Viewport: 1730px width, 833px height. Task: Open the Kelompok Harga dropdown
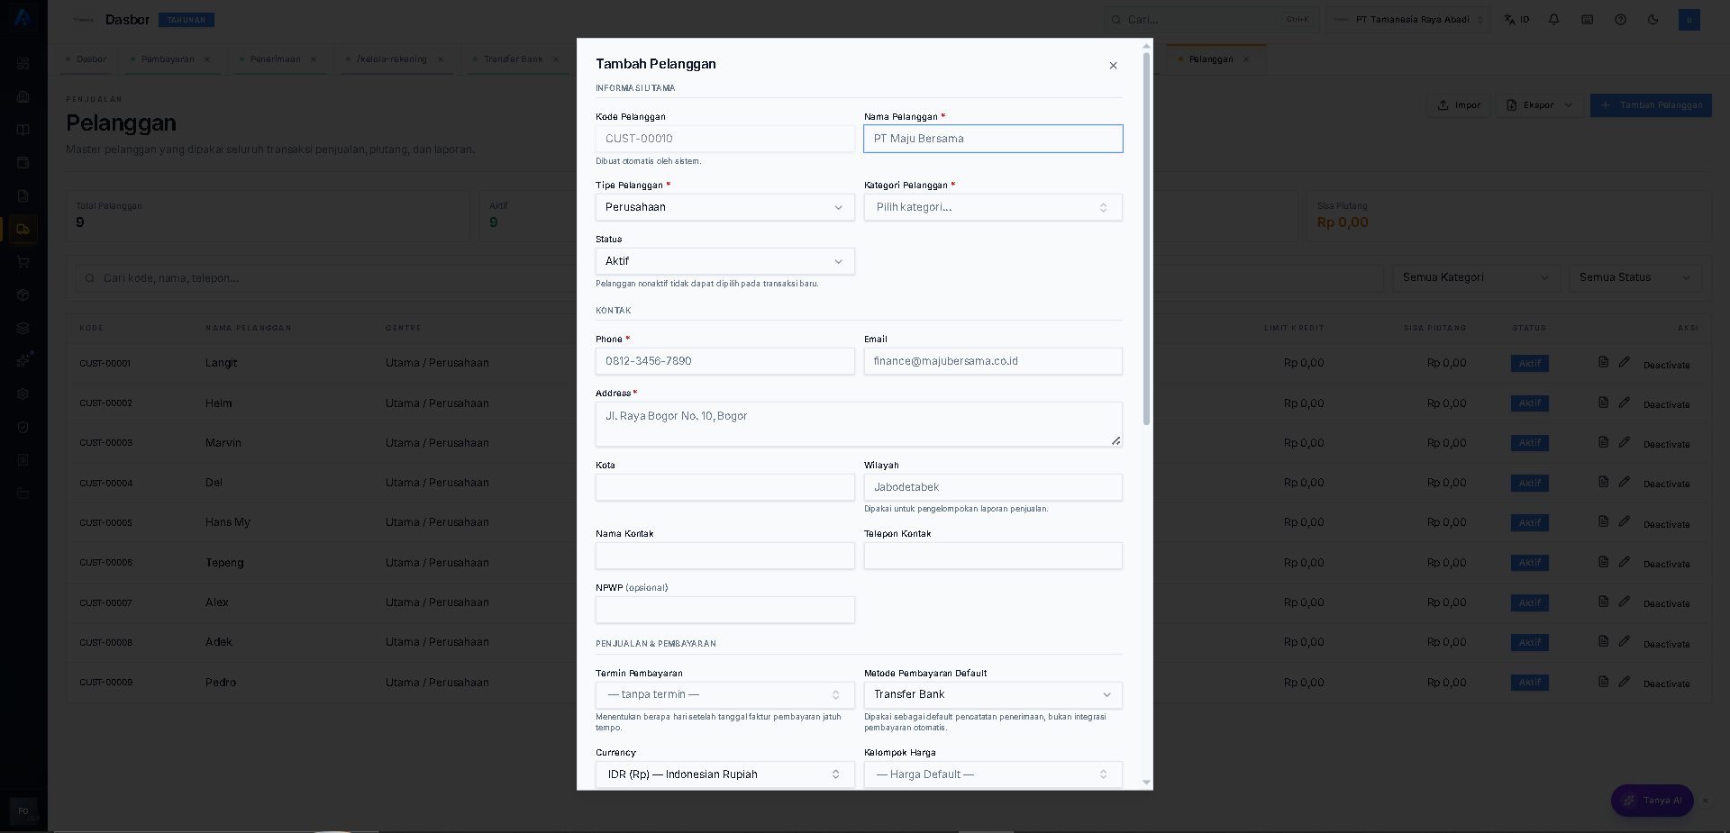[x=993, y=774]
